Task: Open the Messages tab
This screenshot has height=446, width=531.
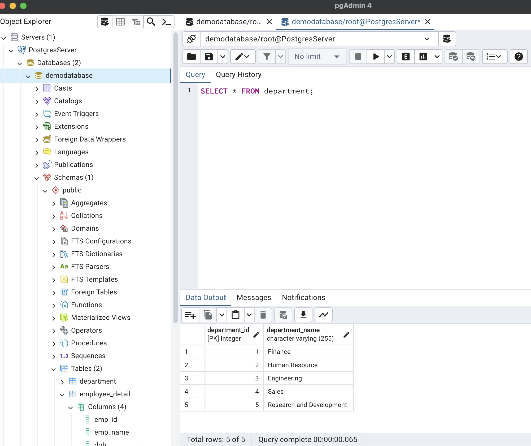Action: coord(254,298)
